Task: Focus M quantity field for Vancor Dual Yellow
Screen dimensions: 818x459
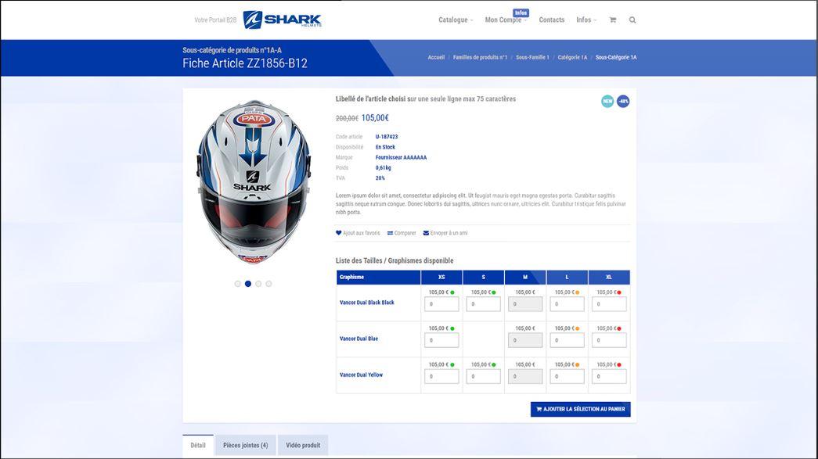Action: [525, 376]
